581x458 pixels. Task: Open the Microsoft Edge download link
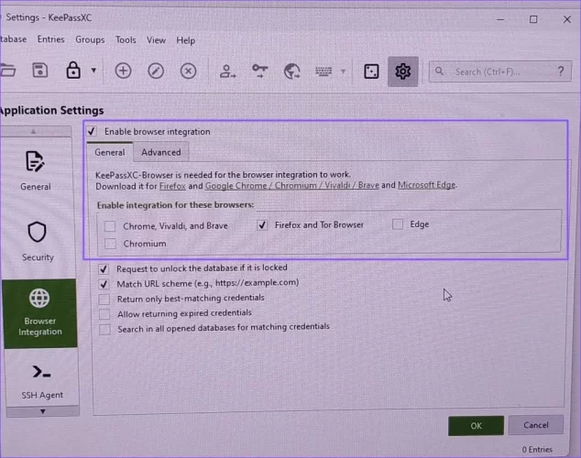tap(426, 185)
